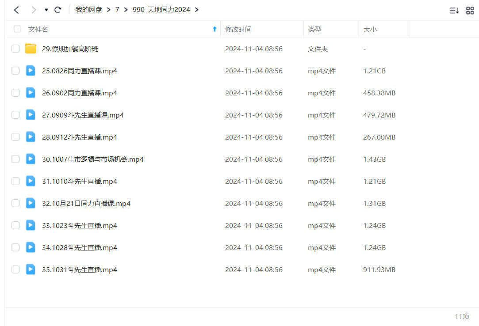
Task: Navigate to folder 7 breadcrumb
Action: pyautogui.click(x=117, y=10)
